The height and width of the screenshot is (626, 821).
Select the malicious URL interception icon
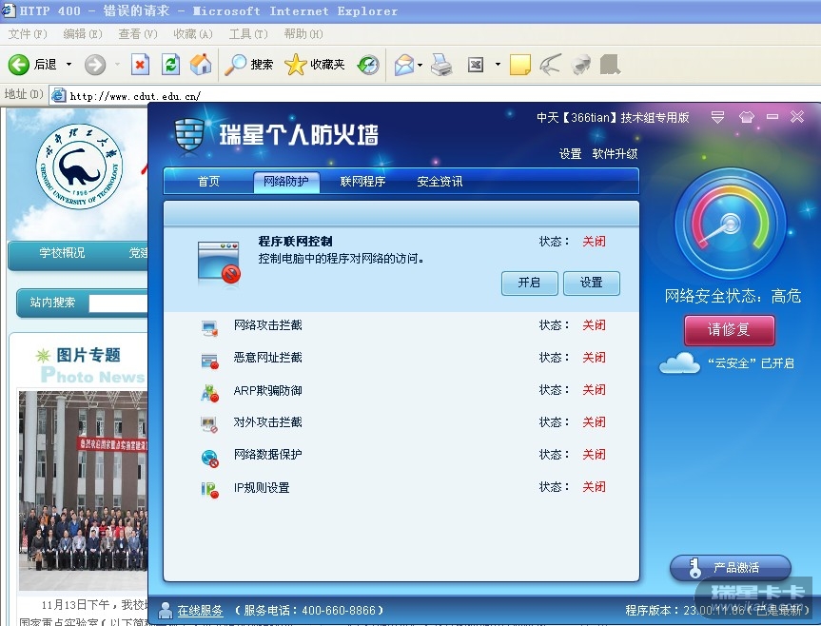coord(209,361)
